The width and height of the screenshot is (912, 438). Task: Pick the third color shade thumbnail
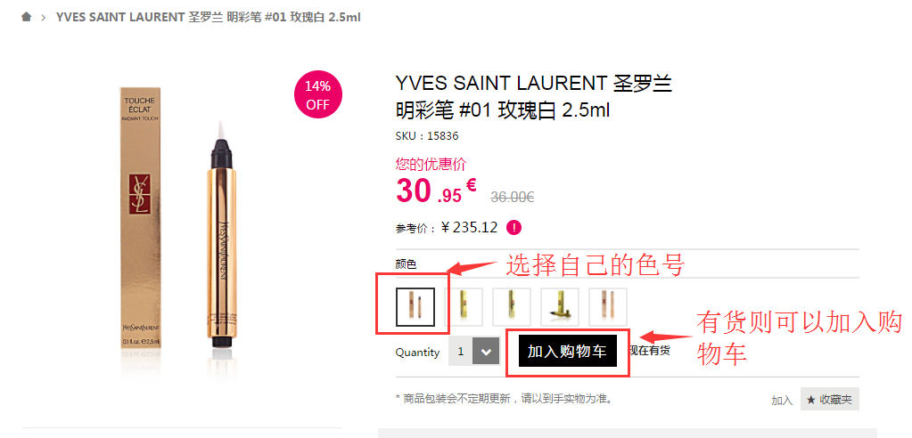[x=512, y=307]
